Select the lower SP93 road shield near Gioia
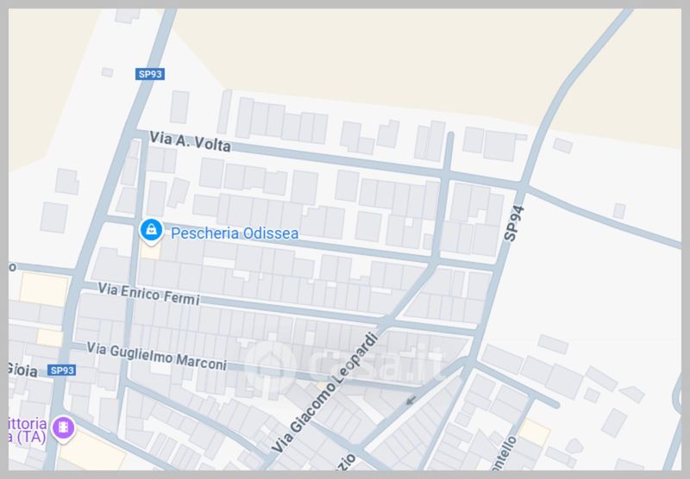Screen dimensions: 690x479 (x=61, y=370)
